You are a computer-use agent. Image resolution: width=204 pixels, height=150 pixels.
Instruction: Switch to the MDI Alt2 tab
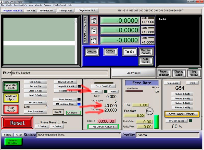click(x=31, y=10)
